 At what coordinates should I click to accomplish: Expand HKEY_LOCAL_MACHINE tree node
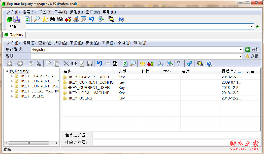(x=12, y=91)
